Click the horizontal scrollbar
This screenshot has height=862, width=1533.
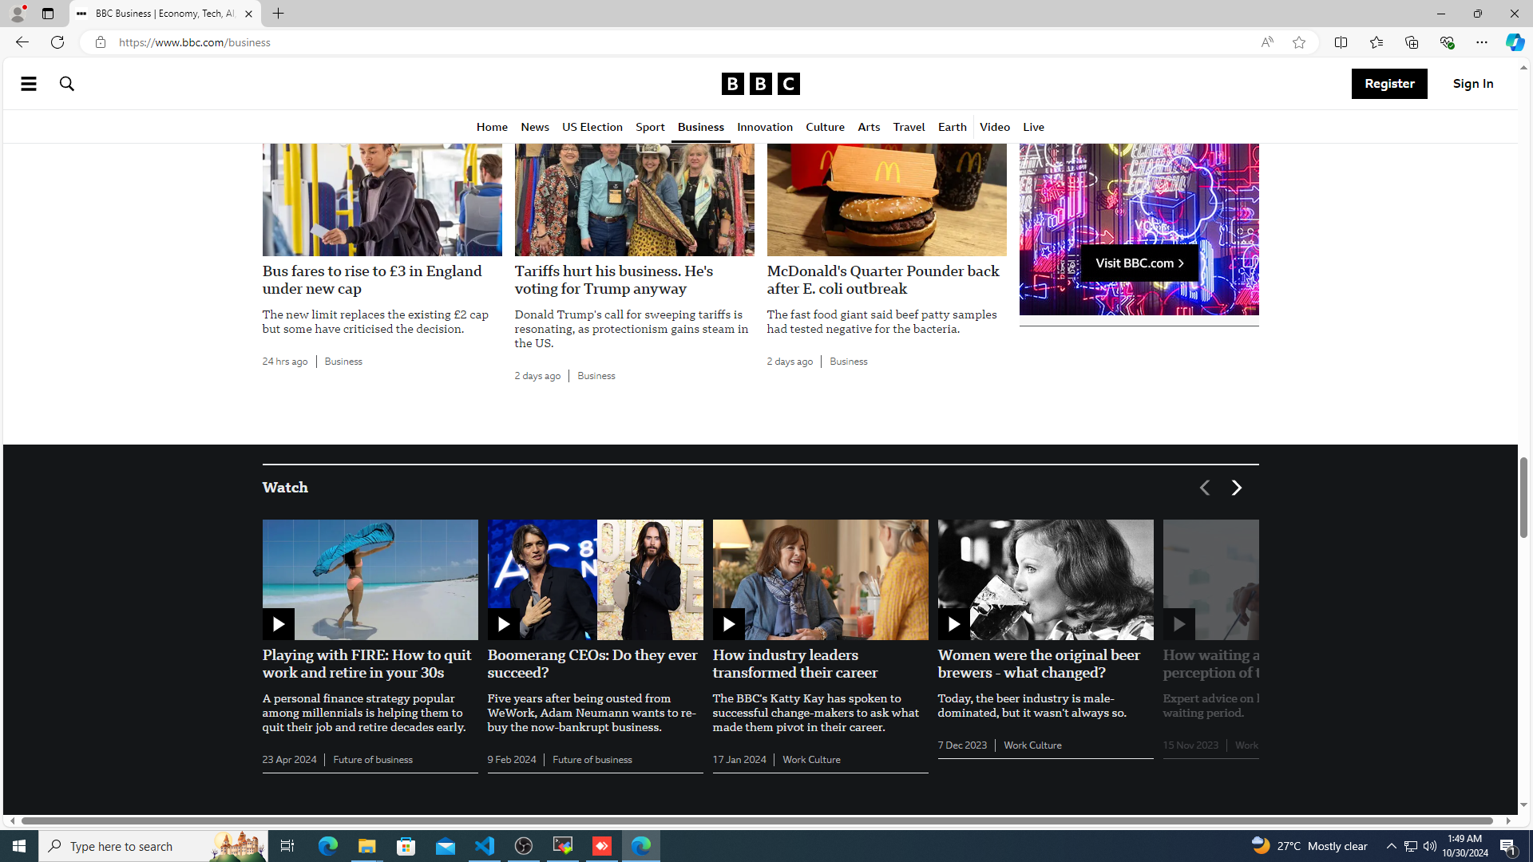click(757, 820)
